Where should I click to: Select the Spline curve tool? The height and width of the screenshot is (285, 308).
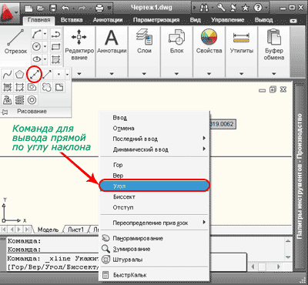[7, 75]
